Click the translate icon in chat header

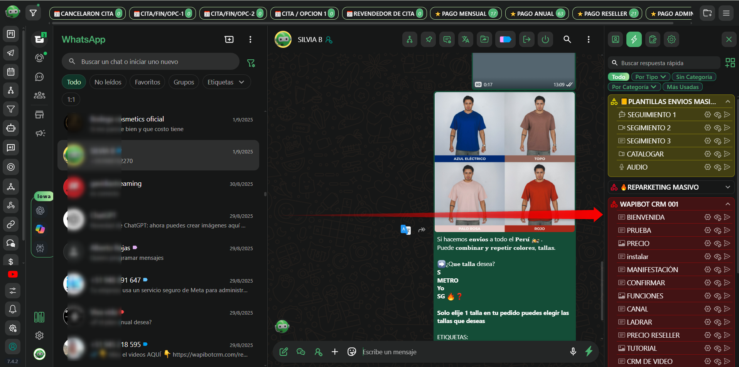[466, 39]
